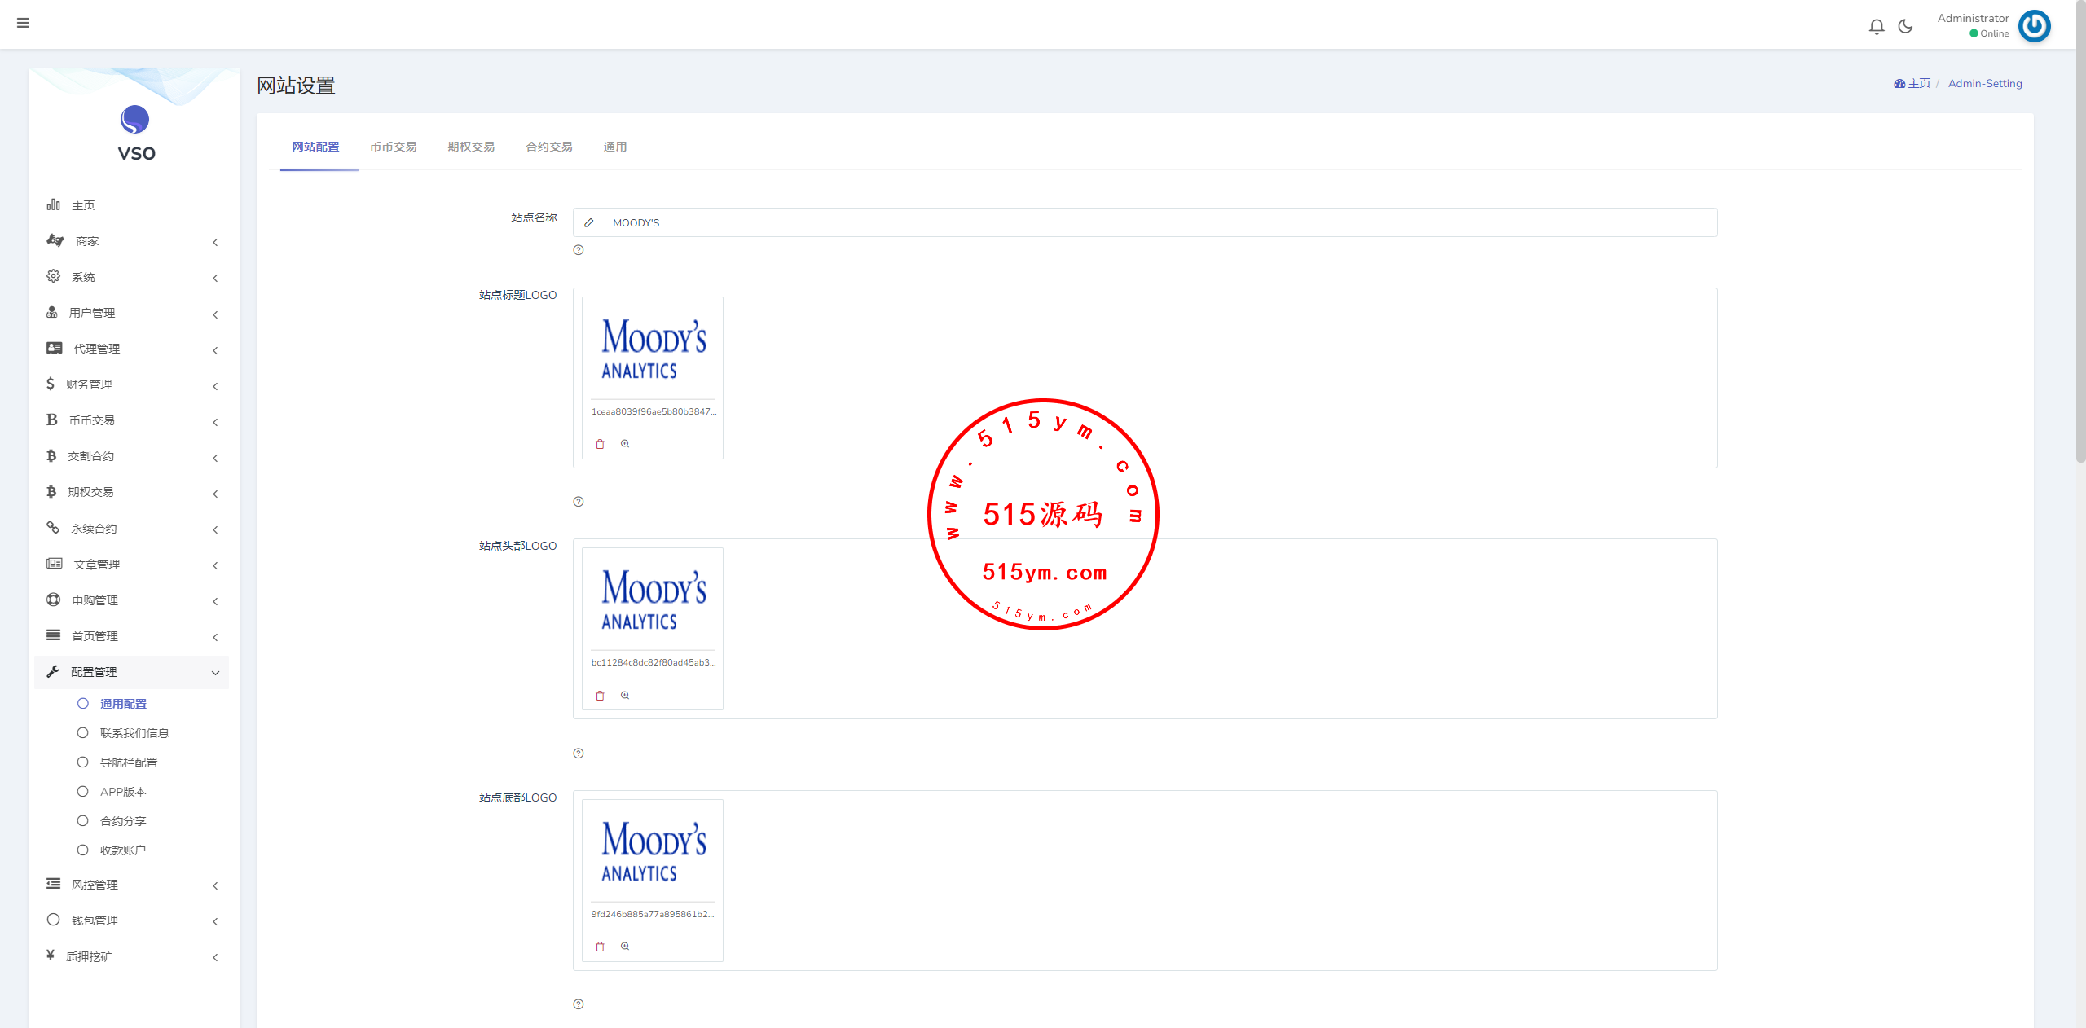Select the APP版本 submenu item
The image size is (2086, 1028).
click(123, 792)
